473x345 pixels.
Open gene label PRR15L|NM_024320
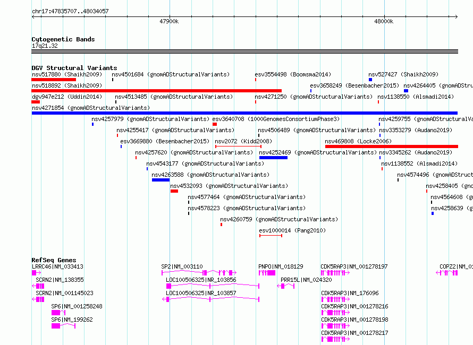click(306, 280)
